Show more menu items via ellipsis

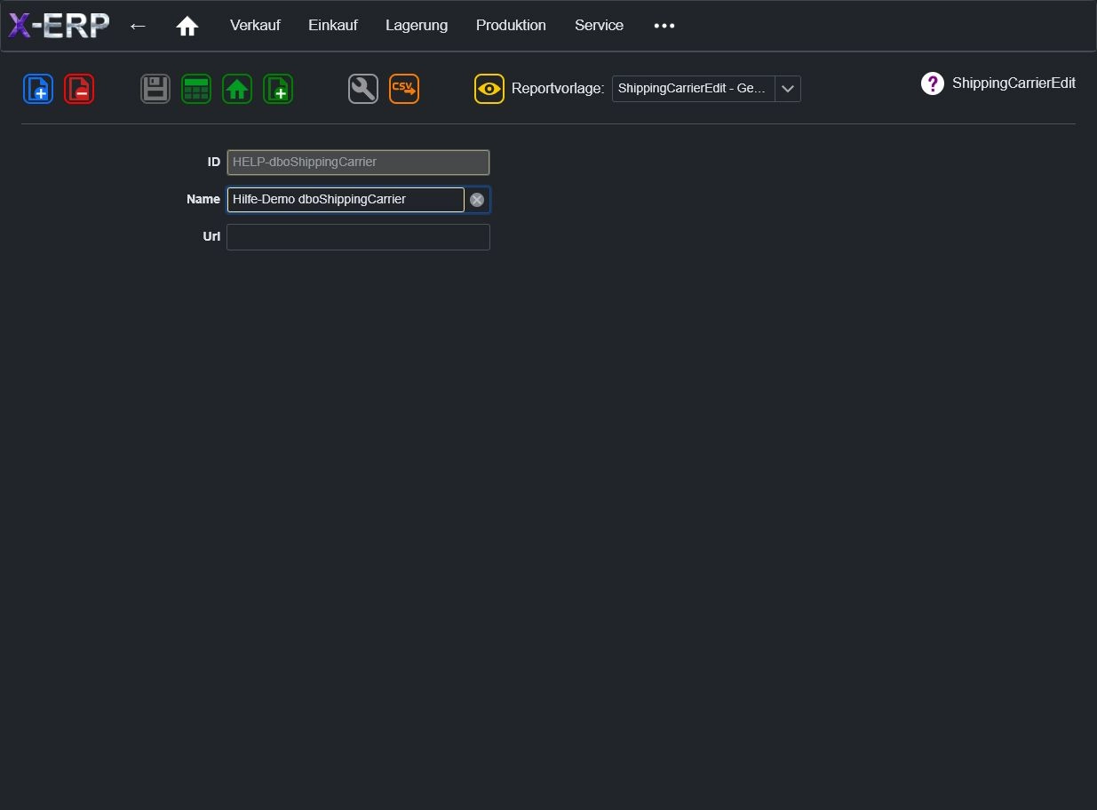pos(664,26)
